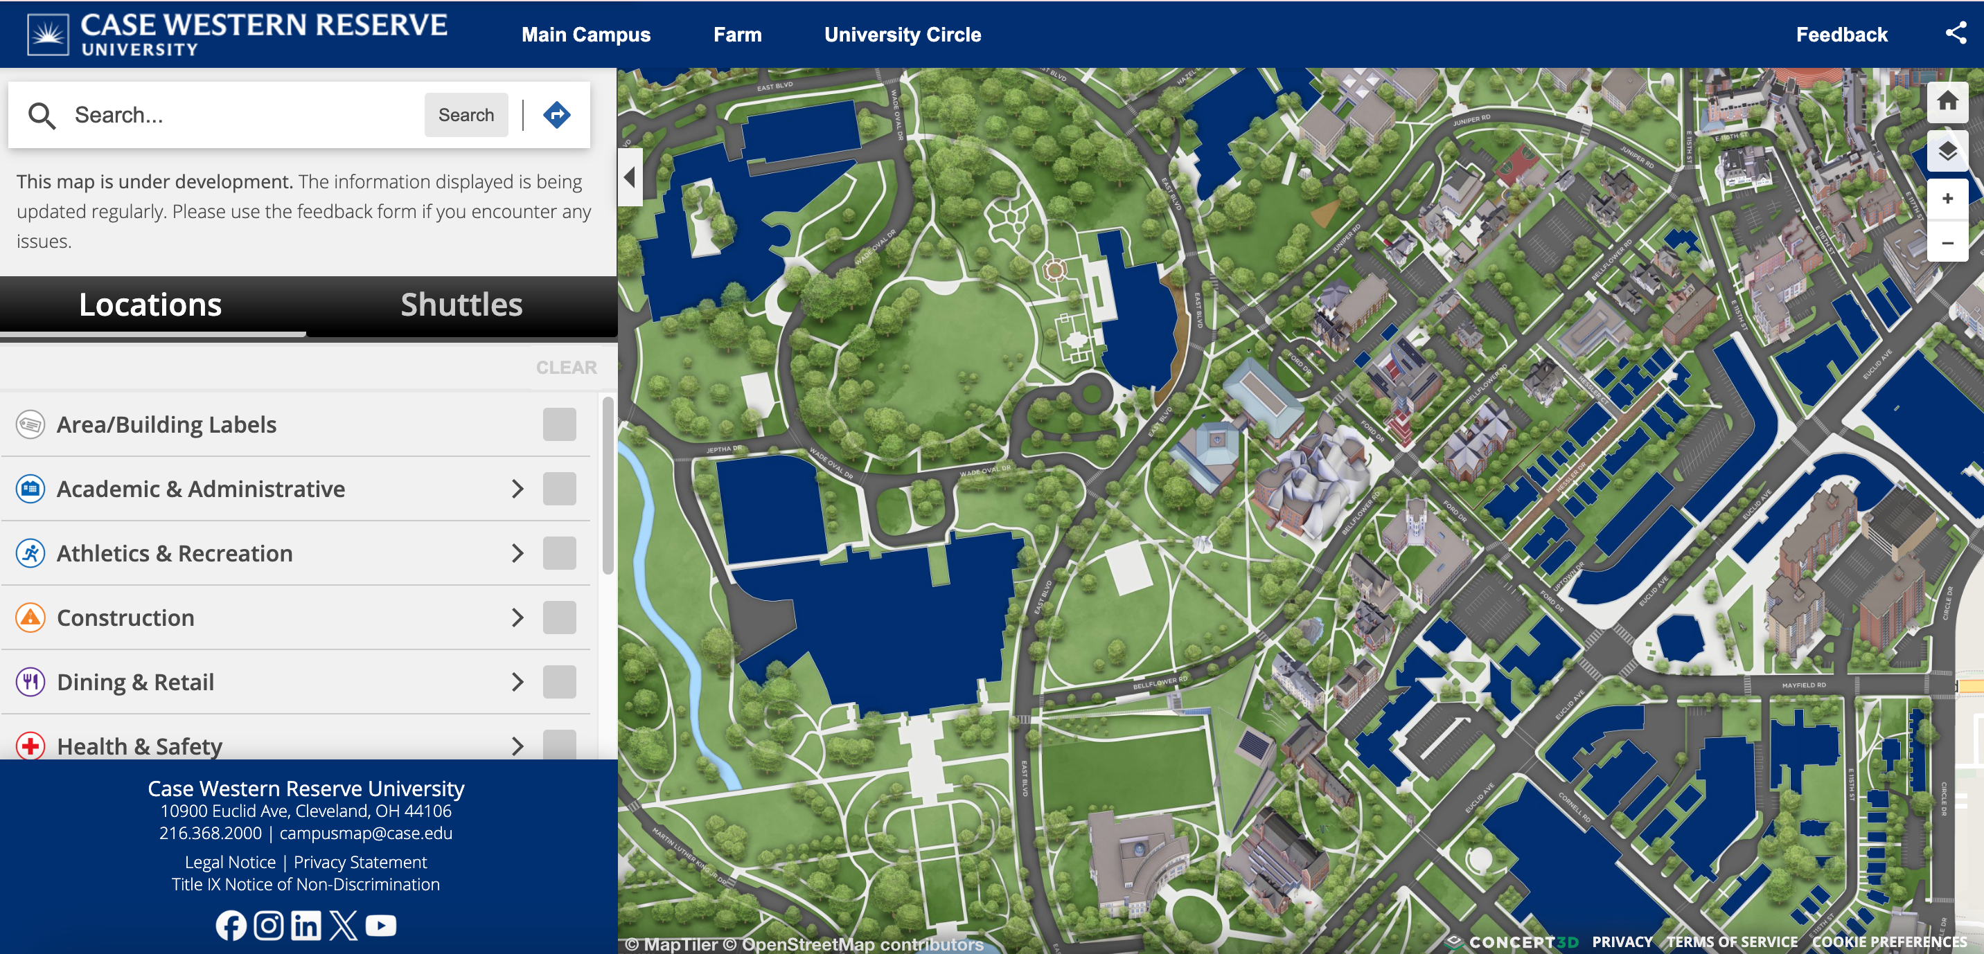Open the Farm menu item
Viewport: 1984px width, 954px height.
[737, 35]
